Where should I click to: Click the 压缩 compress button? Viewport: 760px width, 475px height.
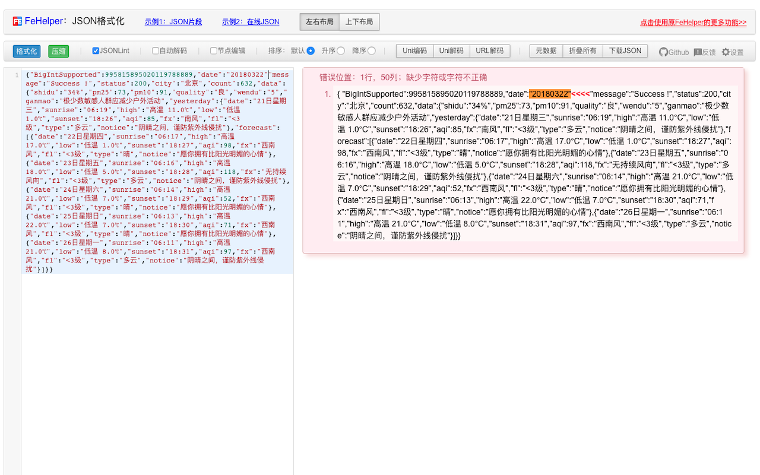point(58,52)
